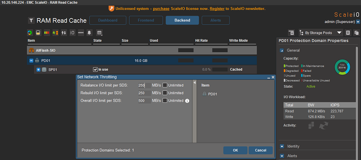
Task: Open the table columns view dropdown icon
Action: coord(100,33)
